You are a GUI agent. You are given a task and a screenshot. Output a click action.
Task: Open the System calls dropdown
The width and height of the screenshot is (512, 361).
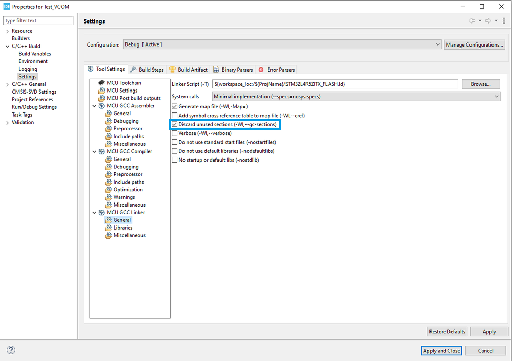click(356, 97)
